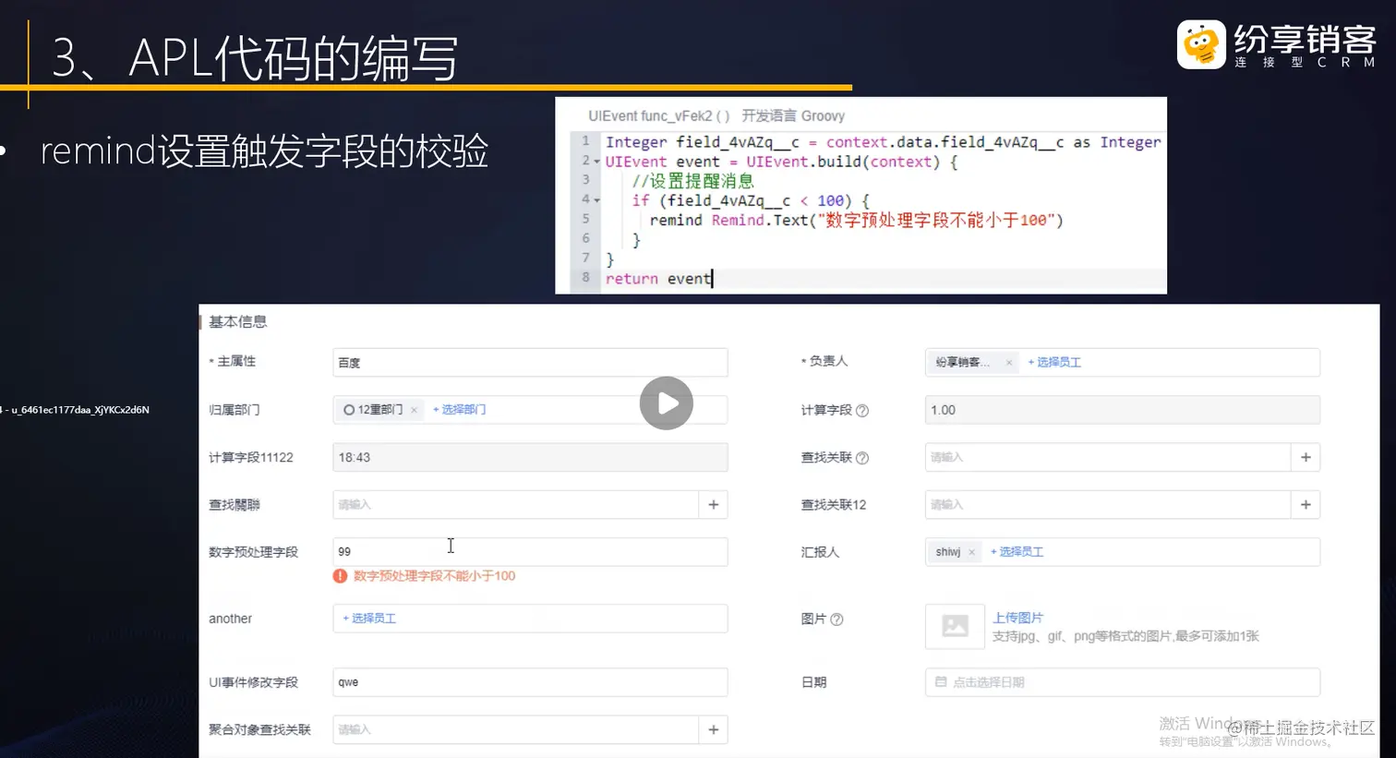This screenshot has width=1396, height=758.
Task: Focus 聚合对象查找关联 input field
Action: tap(516, 729)
